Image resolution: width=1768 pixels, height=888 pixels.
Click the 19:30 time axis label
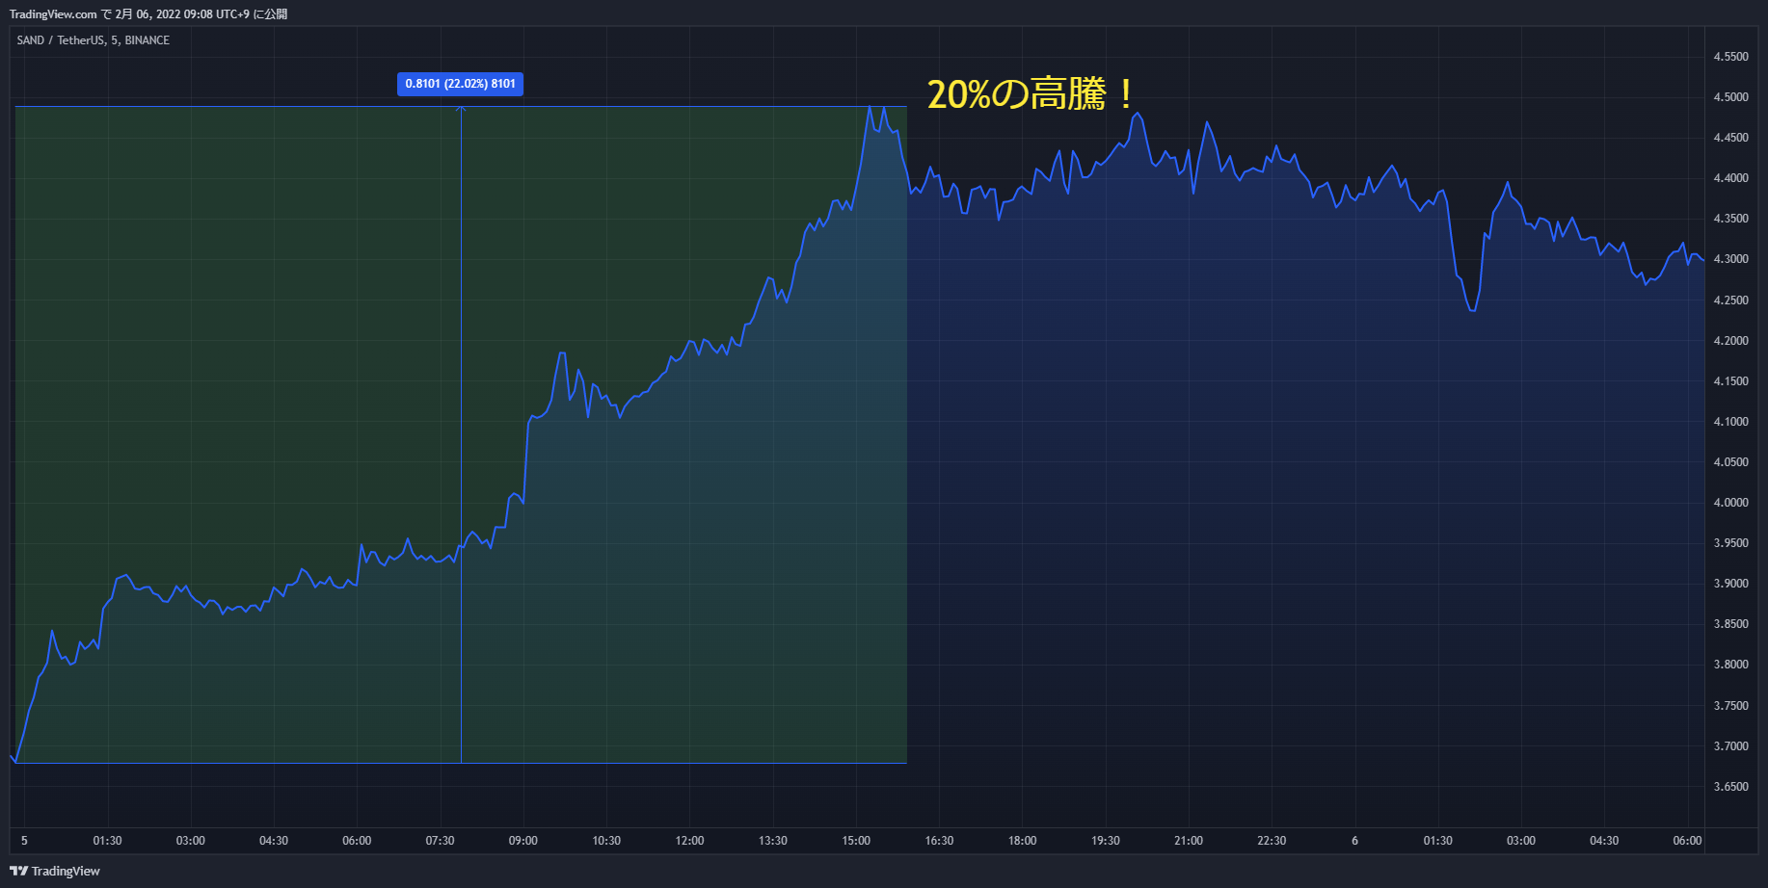(1106, 841)
